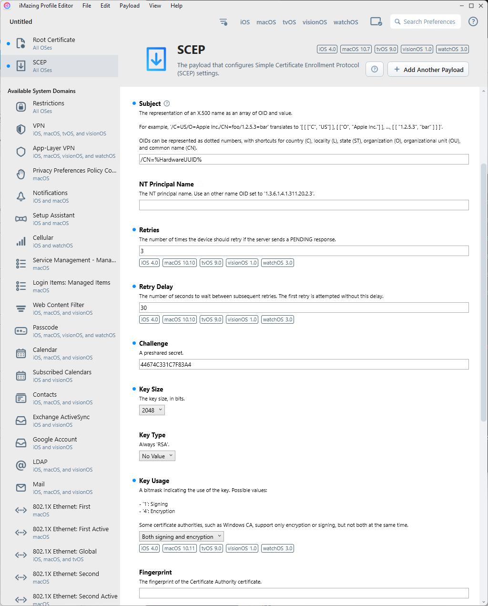Toggle the iOS platform filter
The height and width of the screenshot is (606, 488).
point(245,22)
